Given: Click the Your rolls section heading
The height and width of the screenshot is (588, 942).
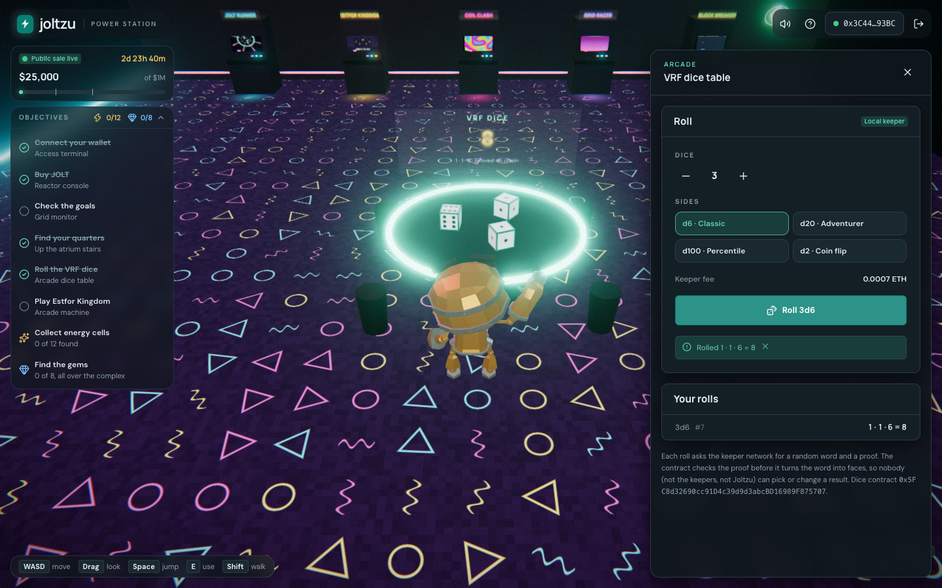Looking at the screenshot, I should point(696,399).
